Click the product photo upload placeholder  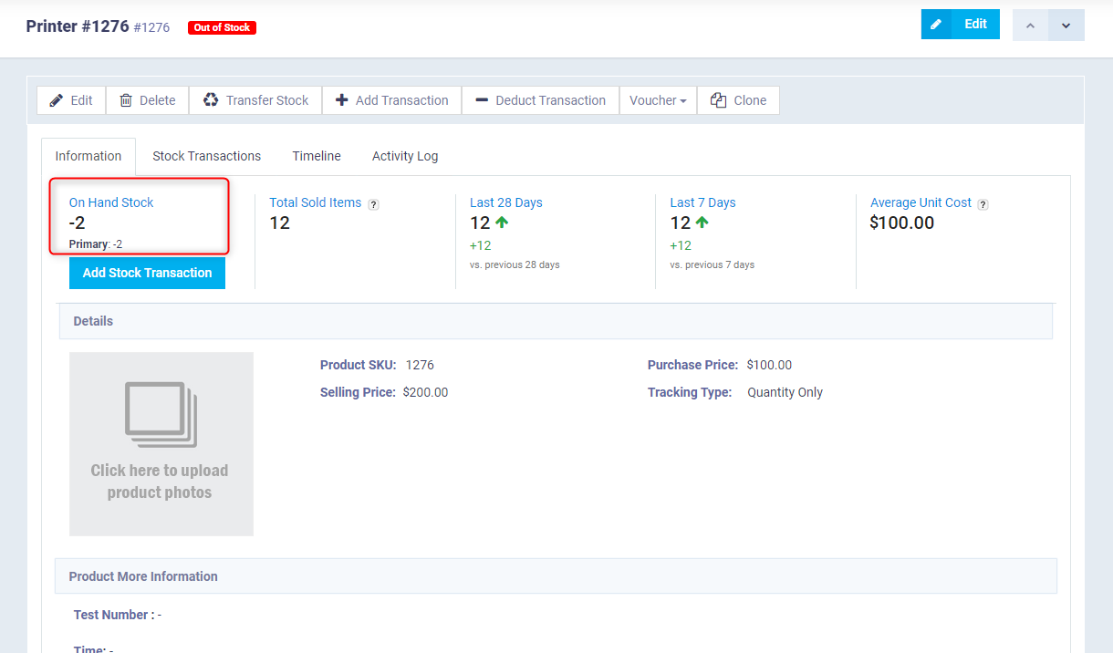161,444
